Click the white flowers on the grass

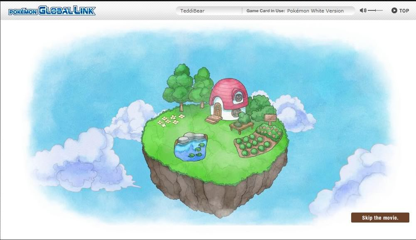(x=170, y=120)
